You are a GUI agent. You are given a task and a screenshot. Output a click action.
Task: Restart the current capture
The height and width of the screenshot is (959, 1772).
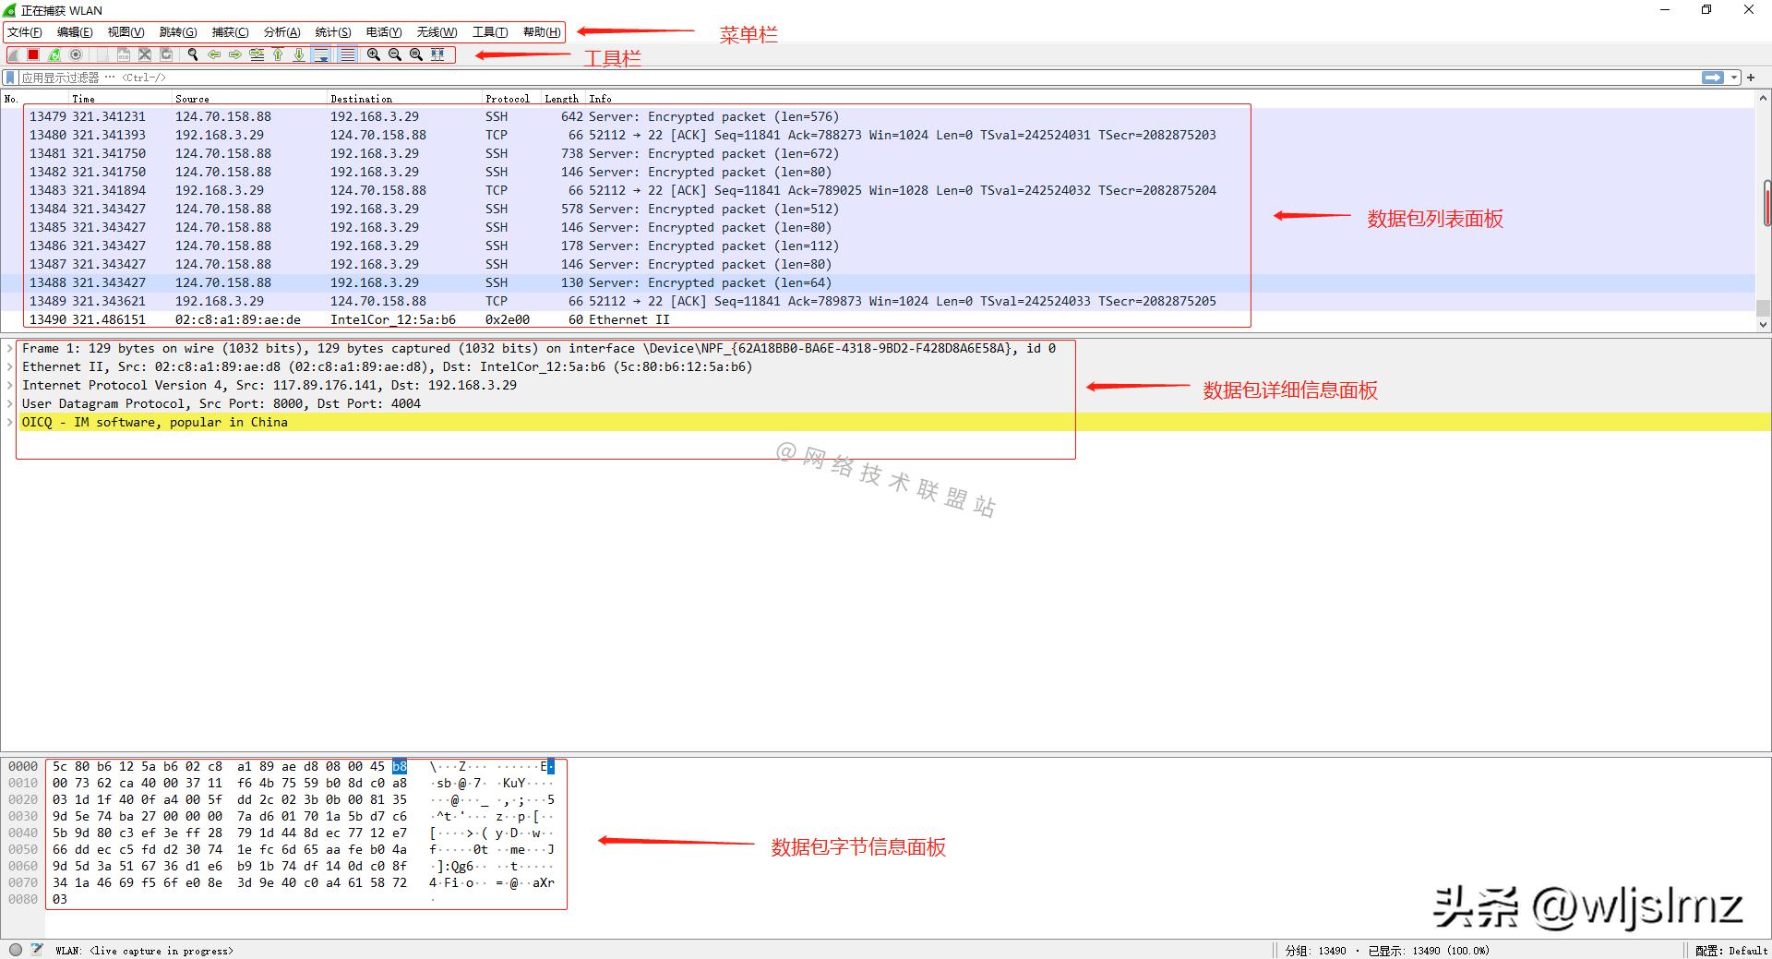pos(54,55)
